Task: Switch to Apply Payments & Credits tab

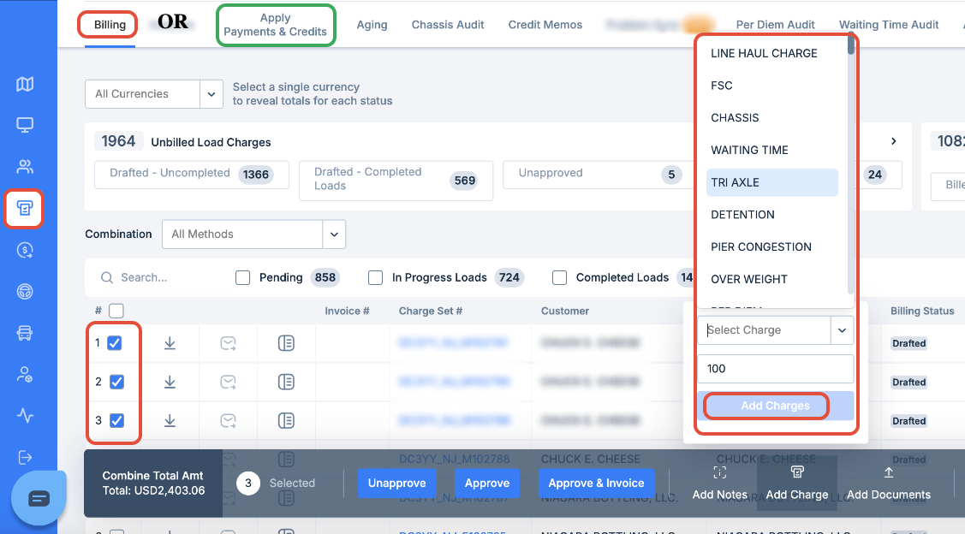Action: tap(275, 25)
